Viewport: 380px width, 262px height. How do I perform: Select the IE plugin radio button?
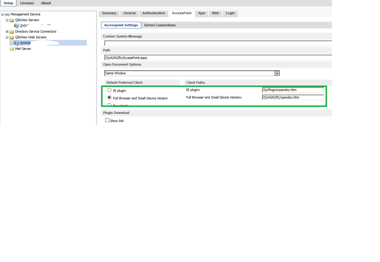pyautogui.click(x=110, y=90)
